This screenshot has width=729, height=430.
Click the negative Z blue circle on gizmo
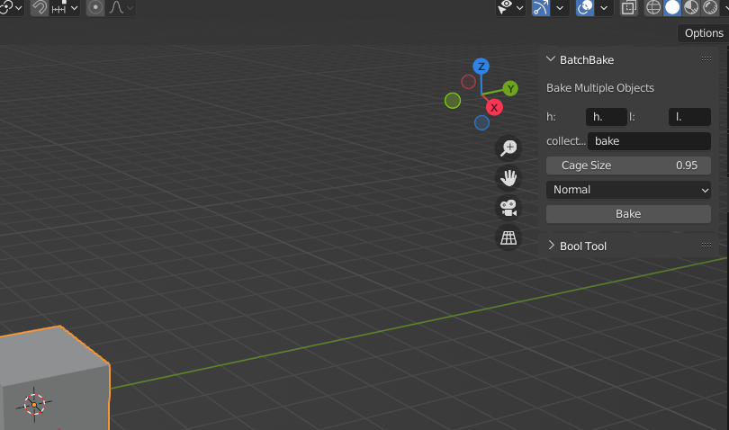481,122
